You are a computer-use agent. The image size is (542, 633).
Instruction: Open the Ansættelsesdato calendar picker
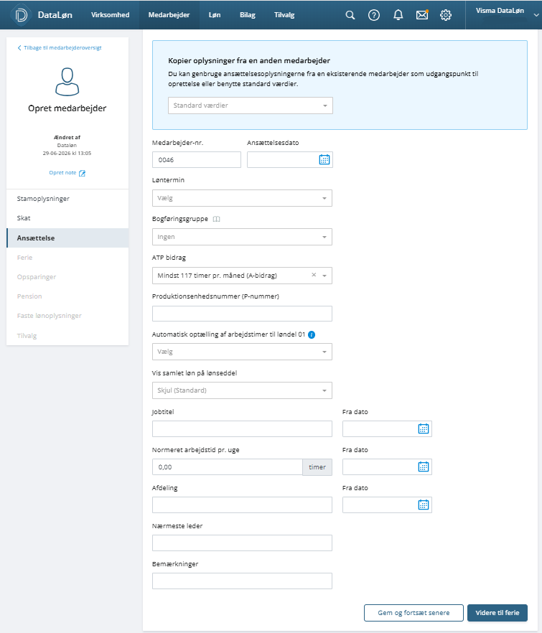pos(324,159)
